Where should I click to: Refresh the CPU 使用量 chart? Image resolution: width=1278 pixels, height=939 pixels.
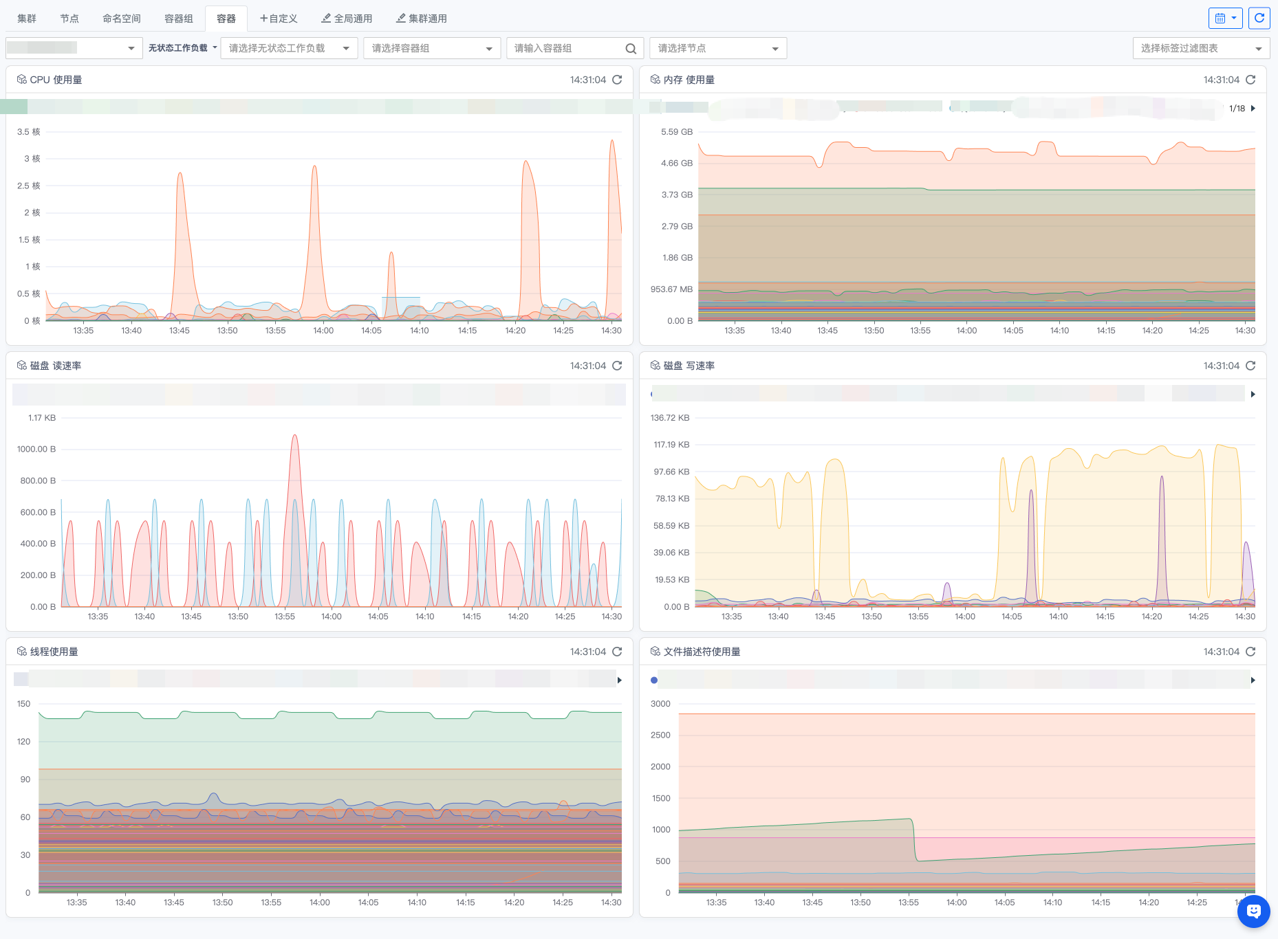coord(617,80)
